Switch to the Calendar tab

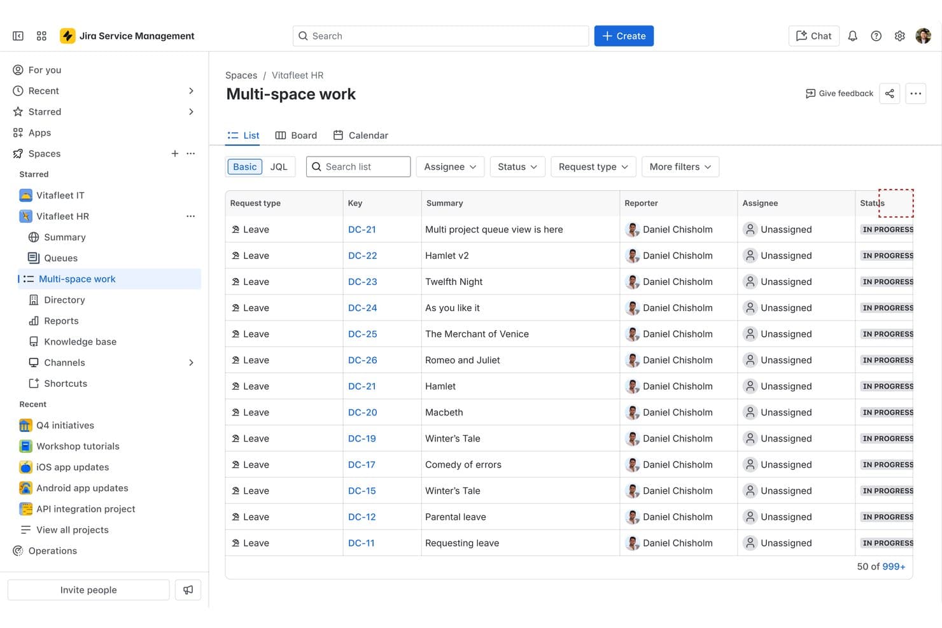point(361,136)
